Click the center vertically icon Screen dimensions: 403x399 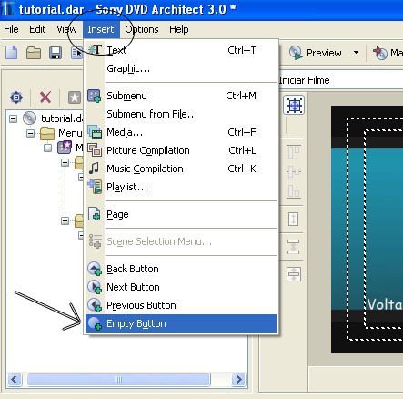pyautogui.click(x=294, y=274)
